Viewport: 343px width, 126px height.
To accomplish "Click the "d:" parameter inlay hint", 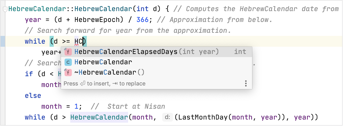I will [167, 117].
